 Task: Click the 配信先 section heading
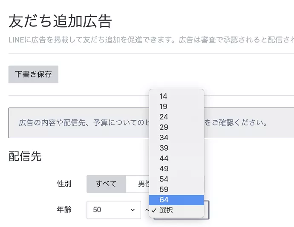pyautogui.click(x=25, y=156)
